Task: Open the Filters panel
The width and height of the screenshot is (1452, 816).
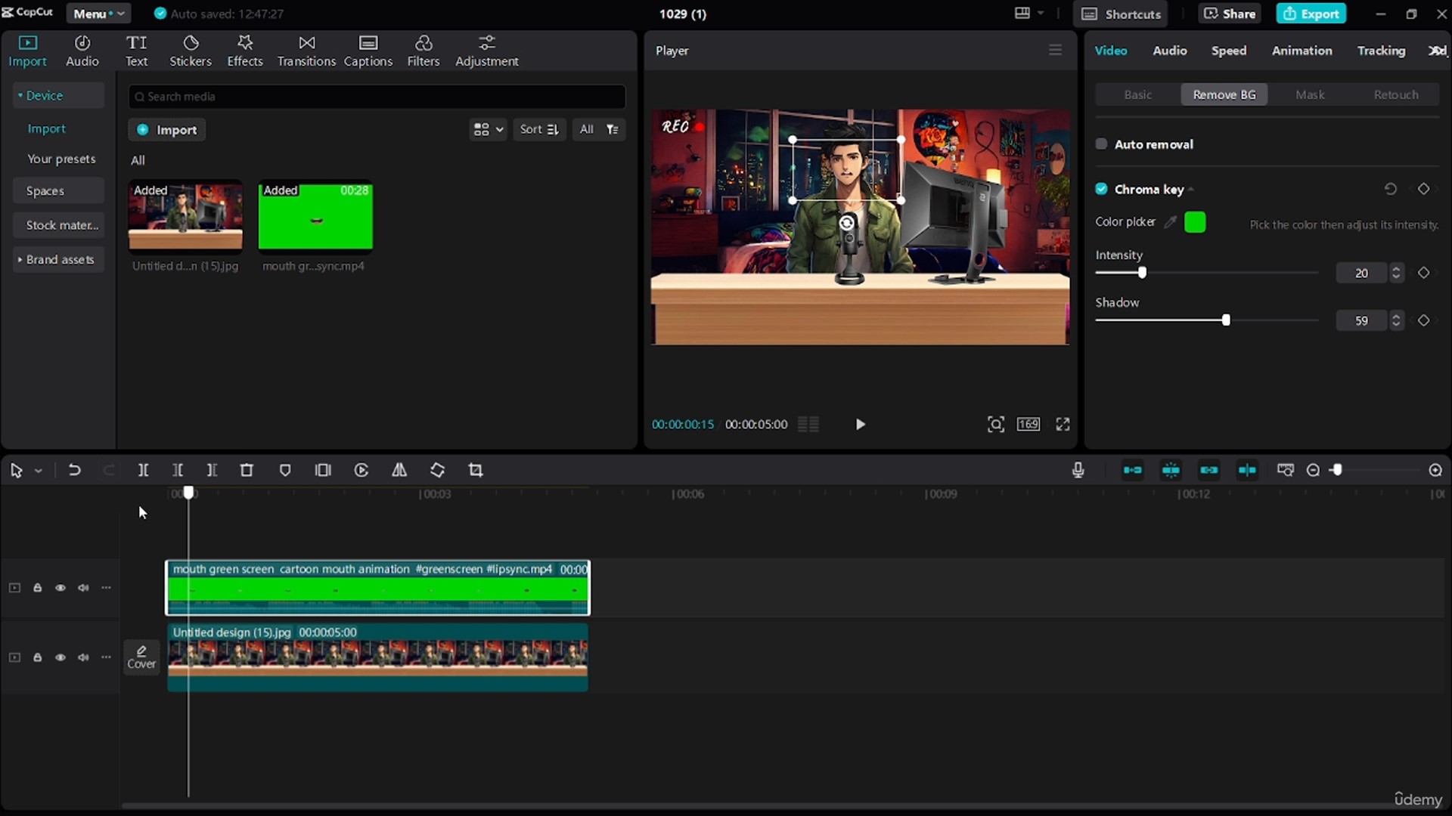Action: (423, 51)
